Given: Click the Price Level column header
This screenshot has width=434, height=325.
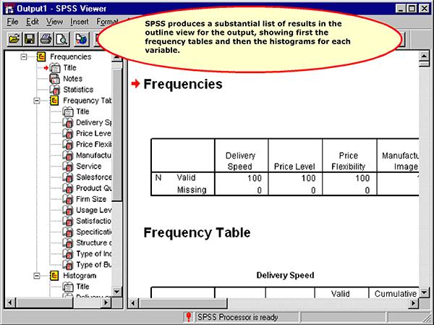Looking at the screenshot, I should coord(294,166).
